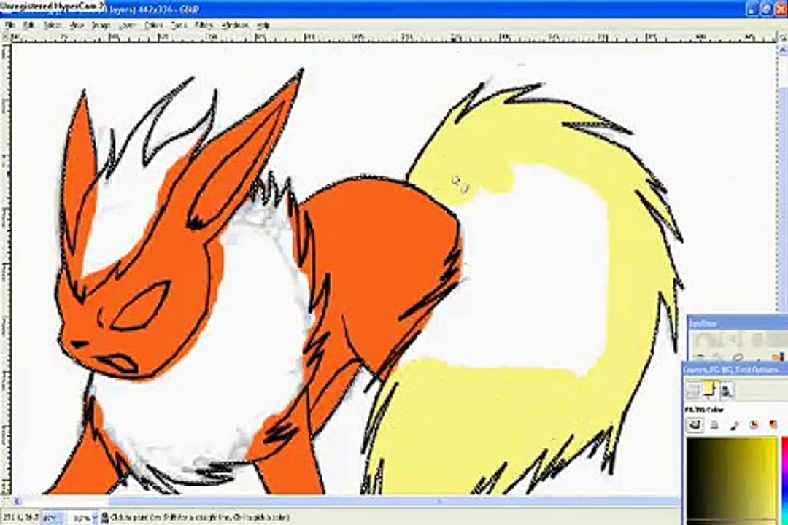The image size is (788, 525).
Task: Pick a shade in the yellow gradient square
Action: pos(732,481)
